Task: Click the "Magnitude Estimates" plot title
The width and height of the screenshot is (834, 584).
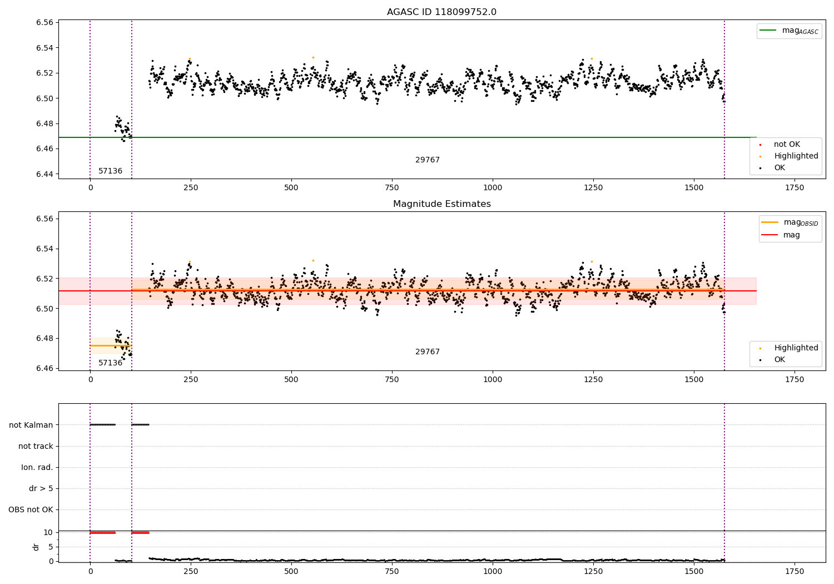Action: [441, 204]
